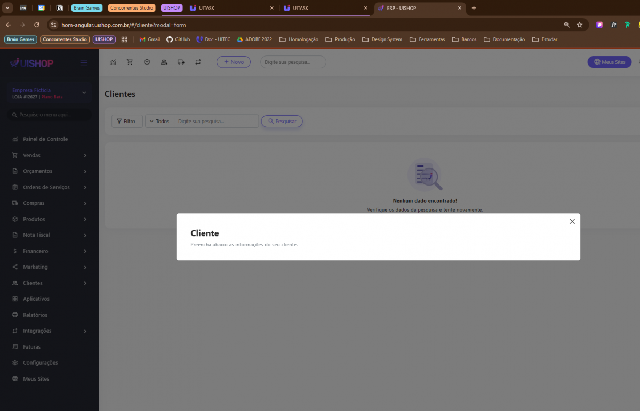Focus the sidebar menu search field
The width and height of the screenshot is (640, 411).
(x=50, y=115)
